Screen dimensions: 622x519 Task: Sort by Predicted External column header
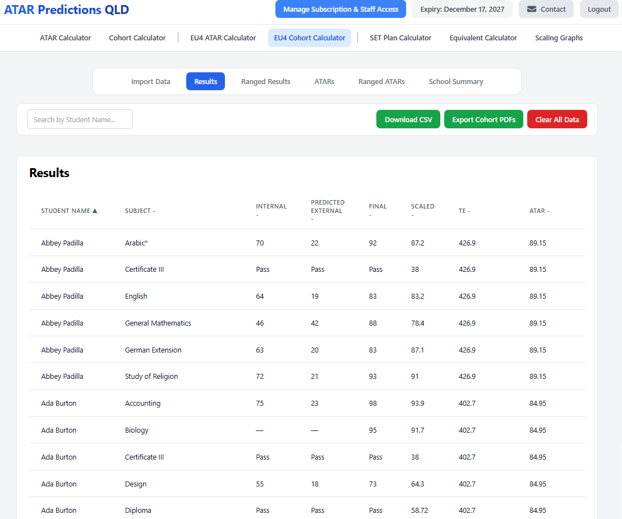[x=328, y=210]
